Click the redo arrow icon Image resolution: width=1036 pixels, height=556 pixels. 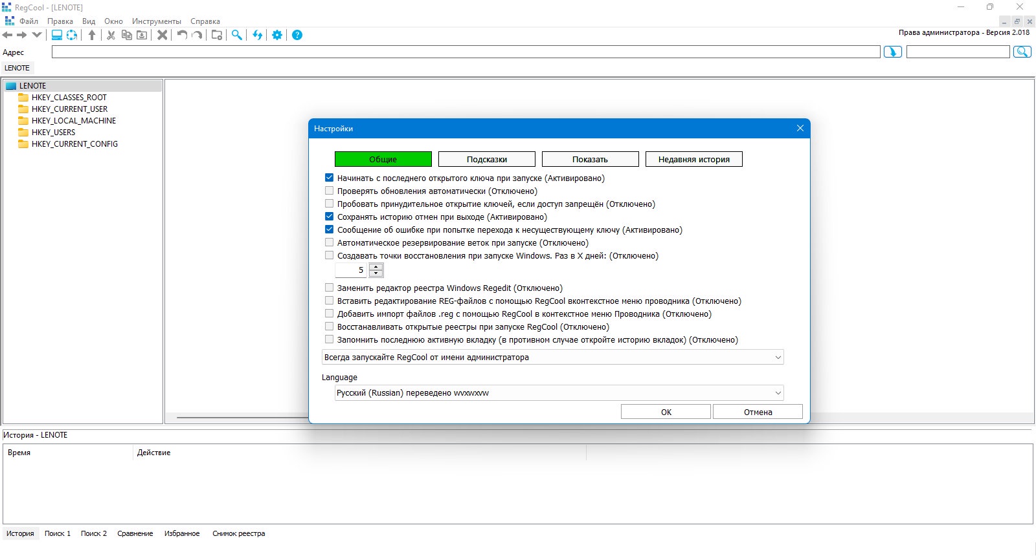197,35
